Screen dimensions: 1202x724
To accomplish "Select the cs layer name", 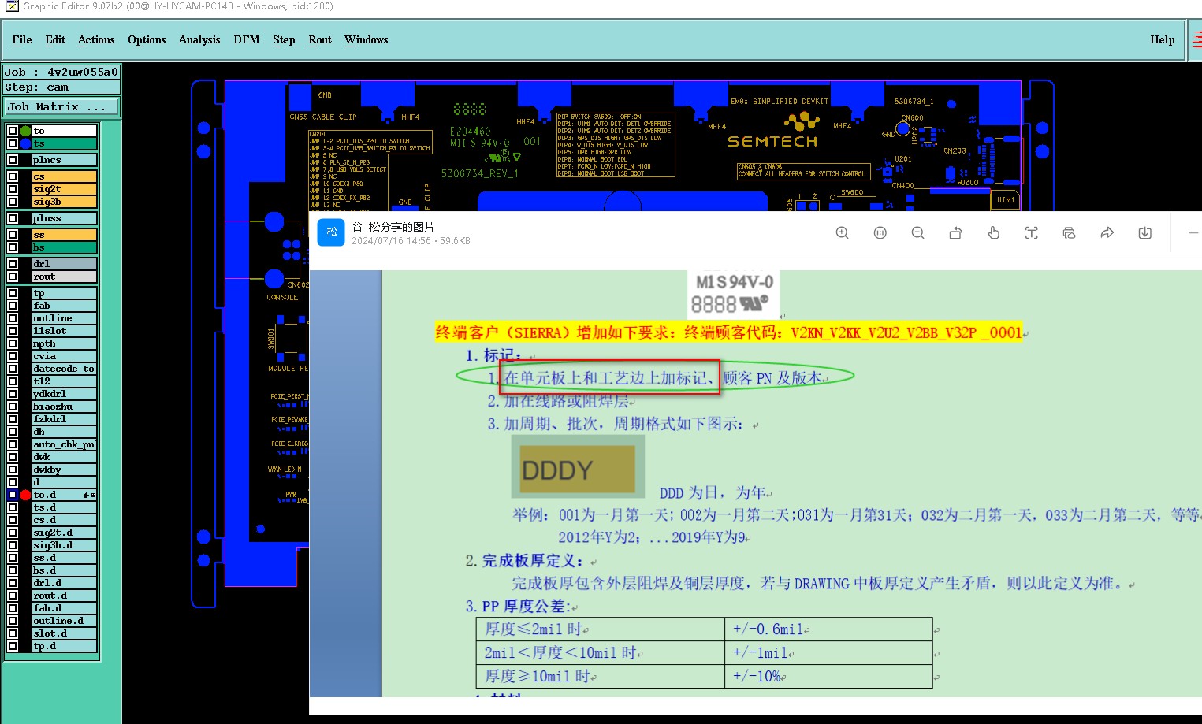I will (64, 176).
